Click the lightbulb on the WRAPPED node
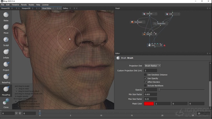Image resolution: width=212 pixels, height=119 pixels. [156, 34]
